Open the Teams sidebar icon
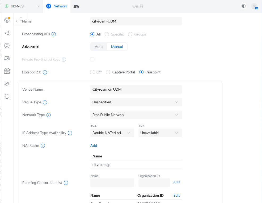Screen dimensions: 262x203 (x=7, y=71)
